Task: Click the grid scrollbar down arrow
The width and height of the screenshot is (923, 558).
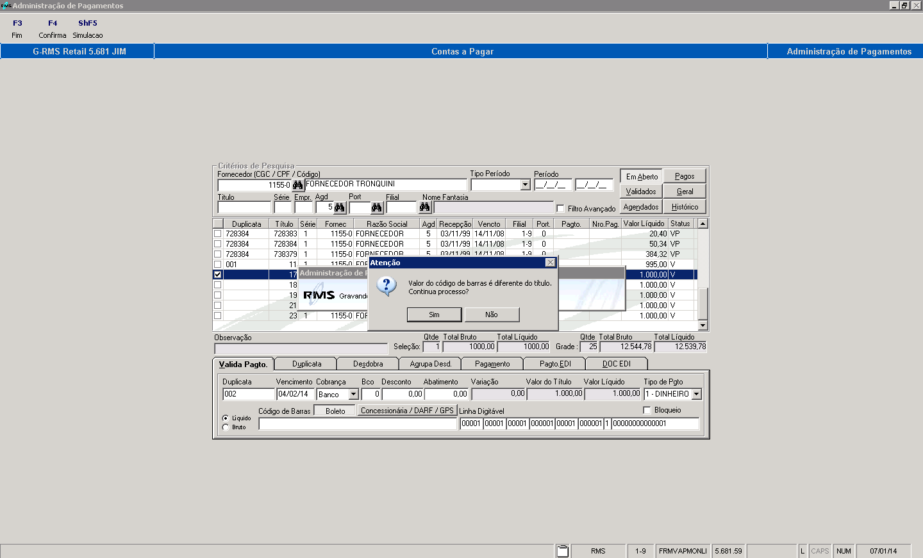Action: (x=703, y=325)
